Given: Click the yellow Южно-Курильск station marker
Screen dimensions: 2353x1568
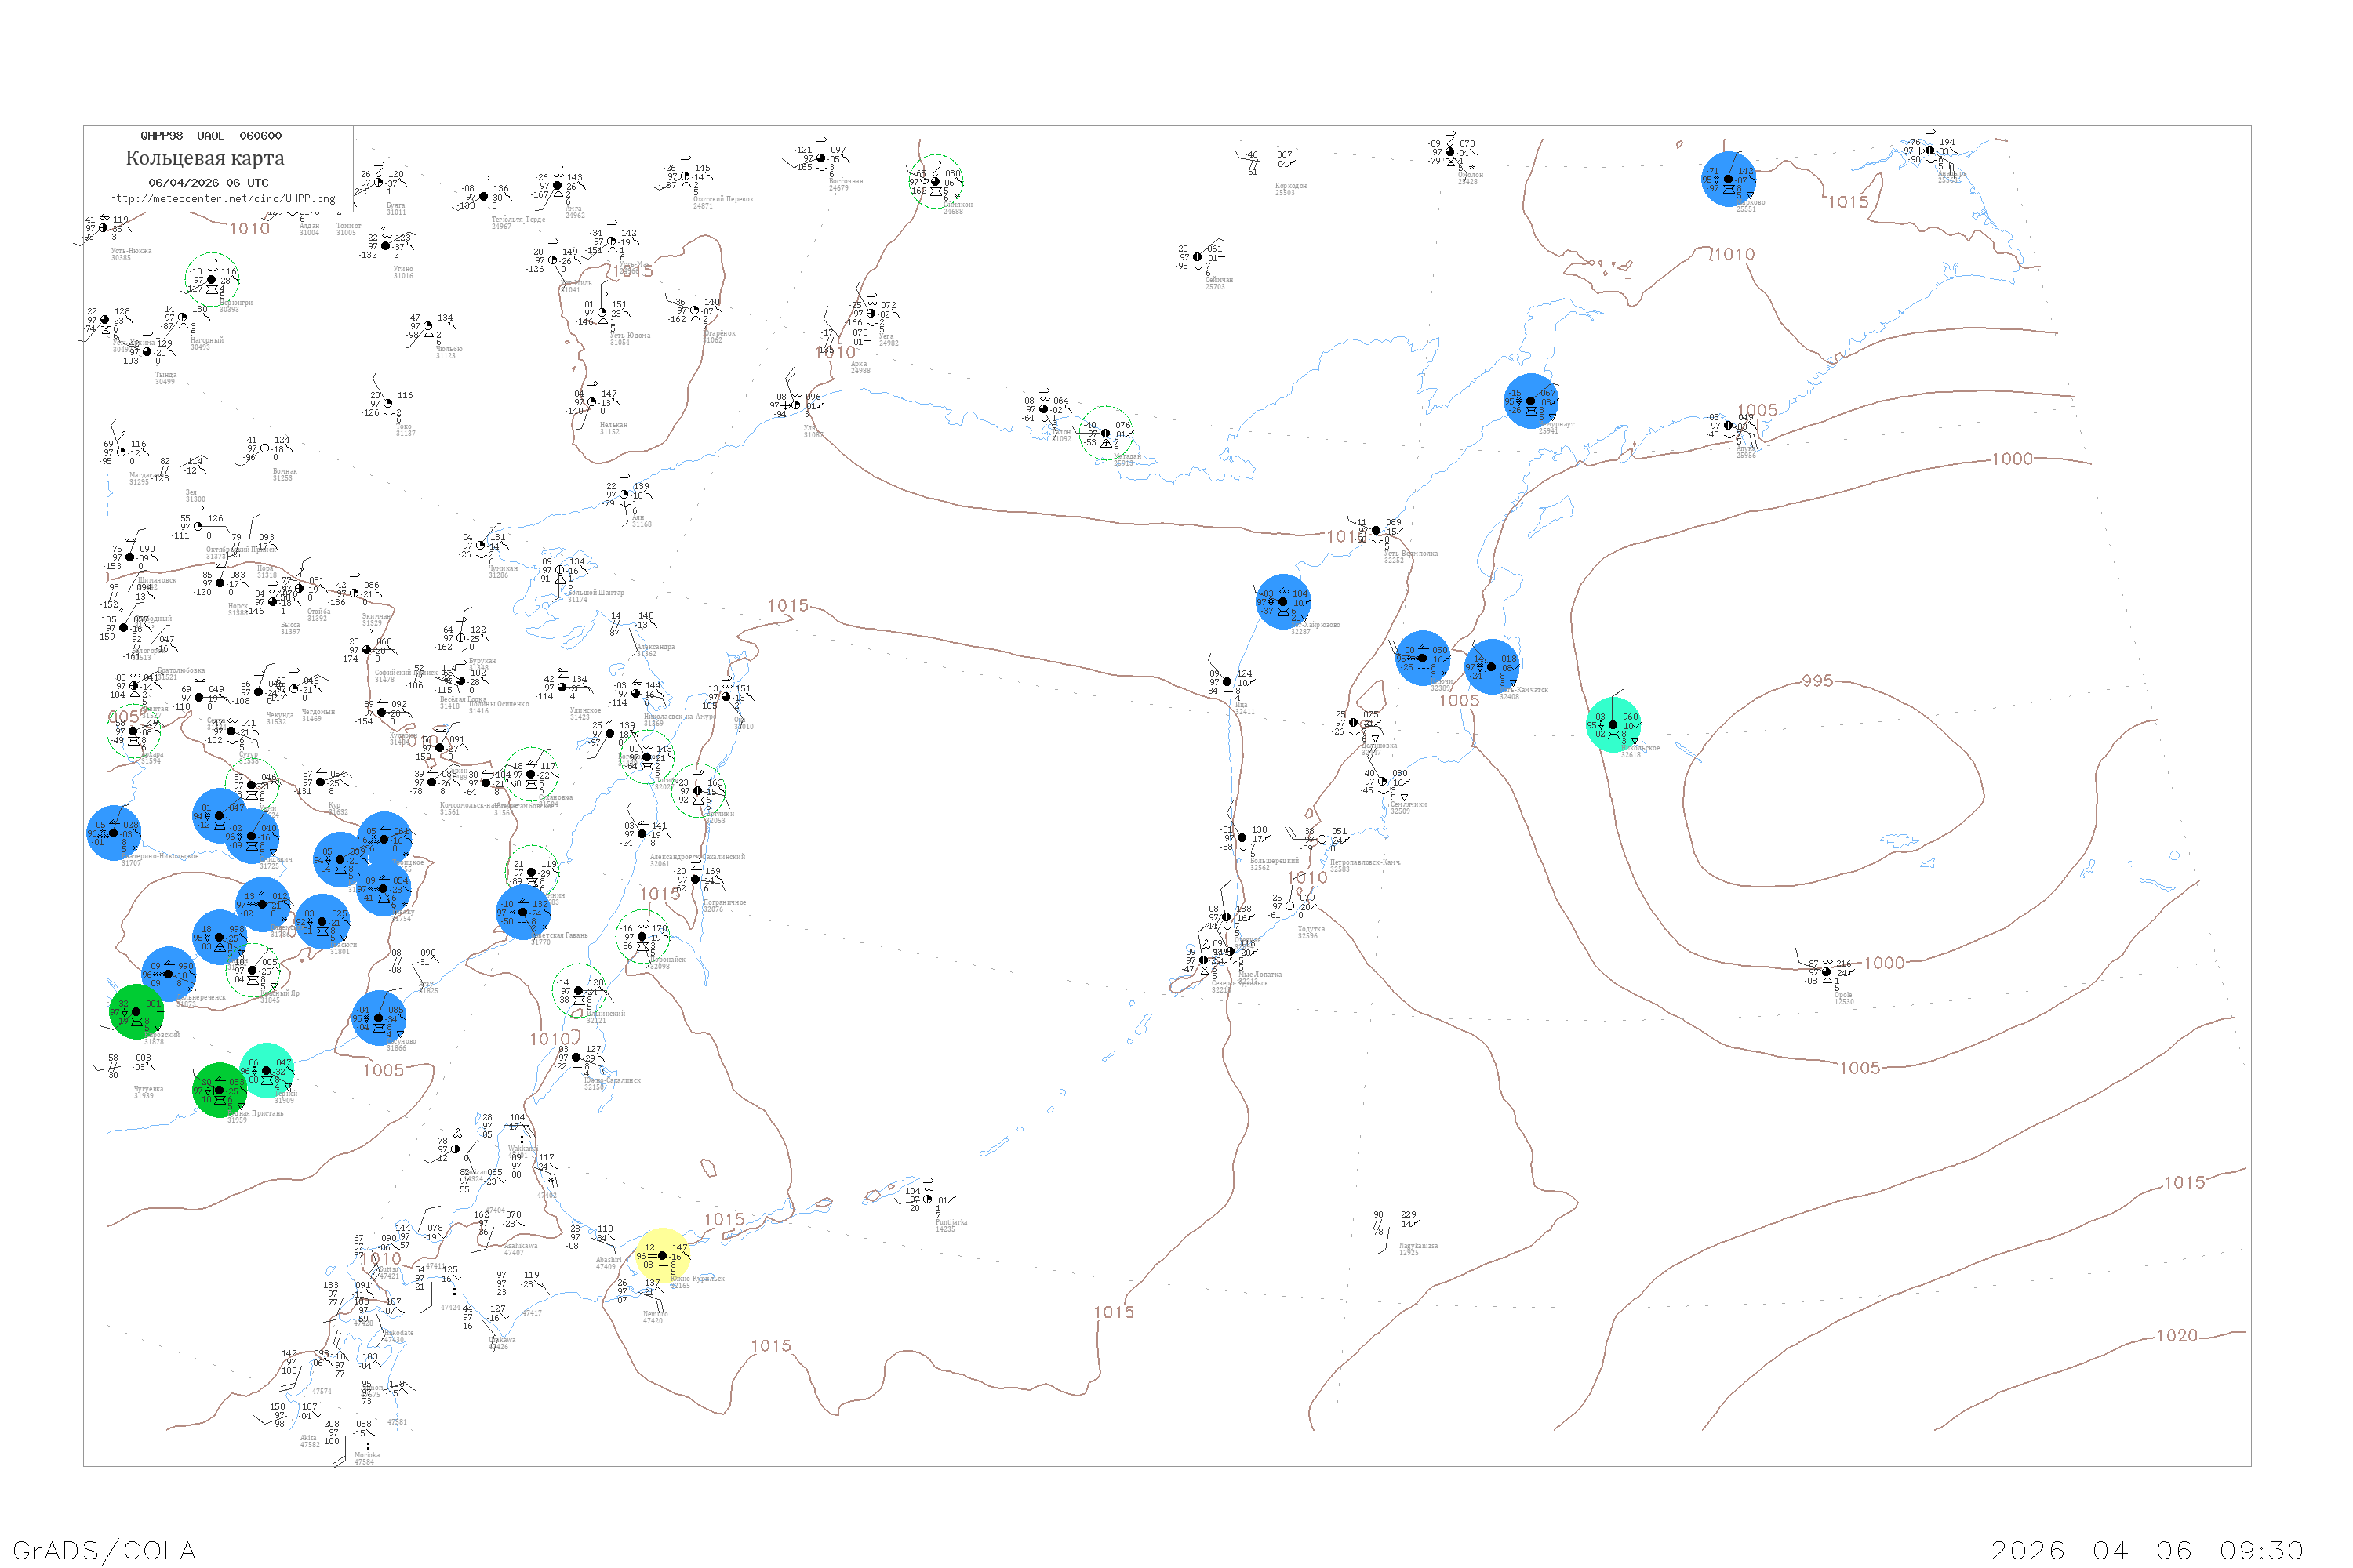Looking at the screenshot, I should click(x=662, y=1256).
